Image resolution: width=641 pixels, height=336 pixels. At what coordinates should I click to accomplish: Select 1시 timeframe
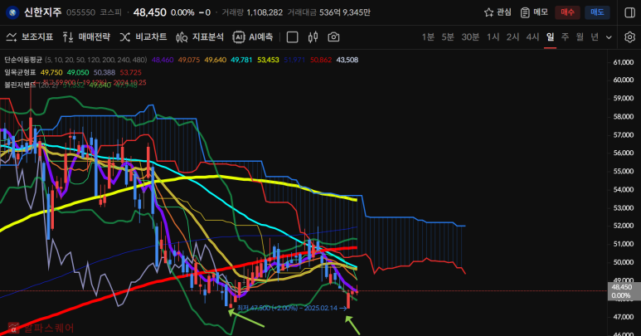click(493, 37)
